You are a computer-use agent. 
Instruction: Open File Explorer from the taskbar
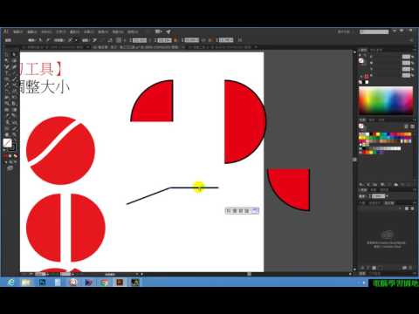(26, 282)
